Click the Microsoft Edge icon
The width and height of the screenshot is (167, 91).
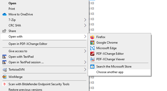coord(92,48)
